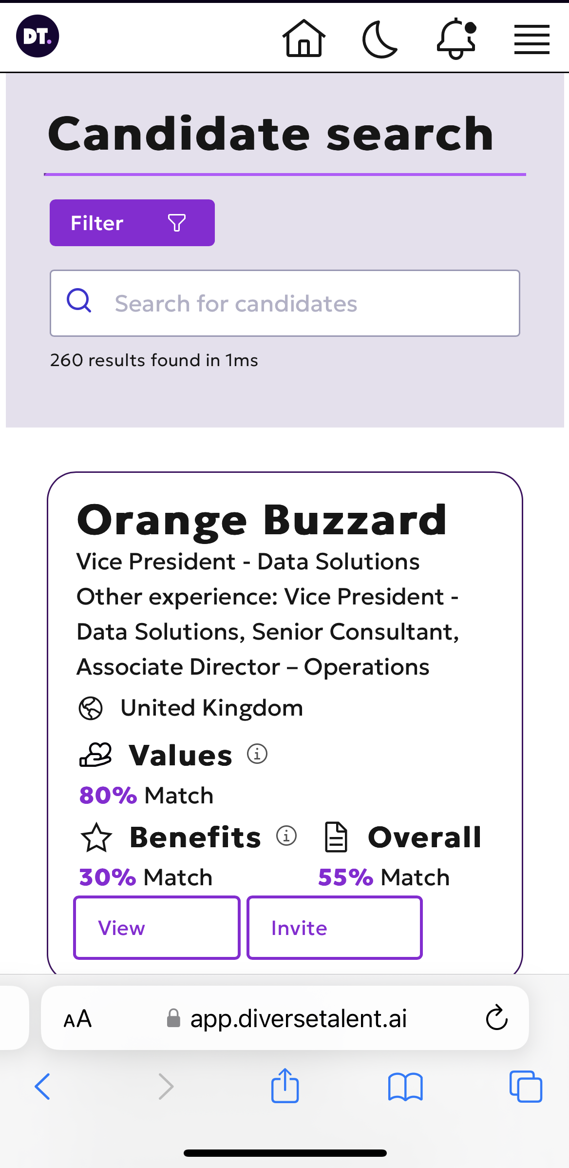This screenshot has height=1168, width=569.
Task: Show info about Values match
Action: (257, 754)
